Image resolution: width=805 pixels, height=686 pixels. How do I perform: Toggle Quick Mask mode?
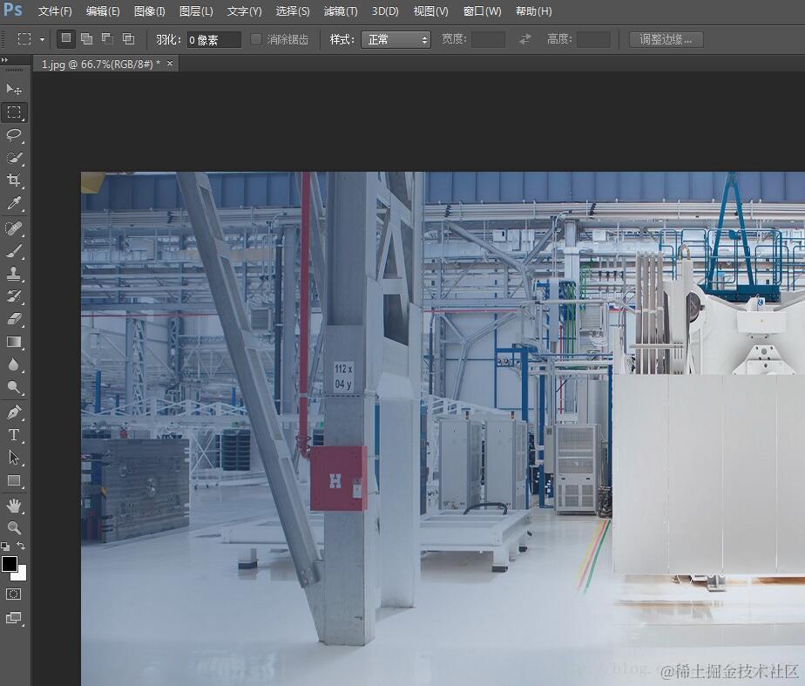point(13,594)
